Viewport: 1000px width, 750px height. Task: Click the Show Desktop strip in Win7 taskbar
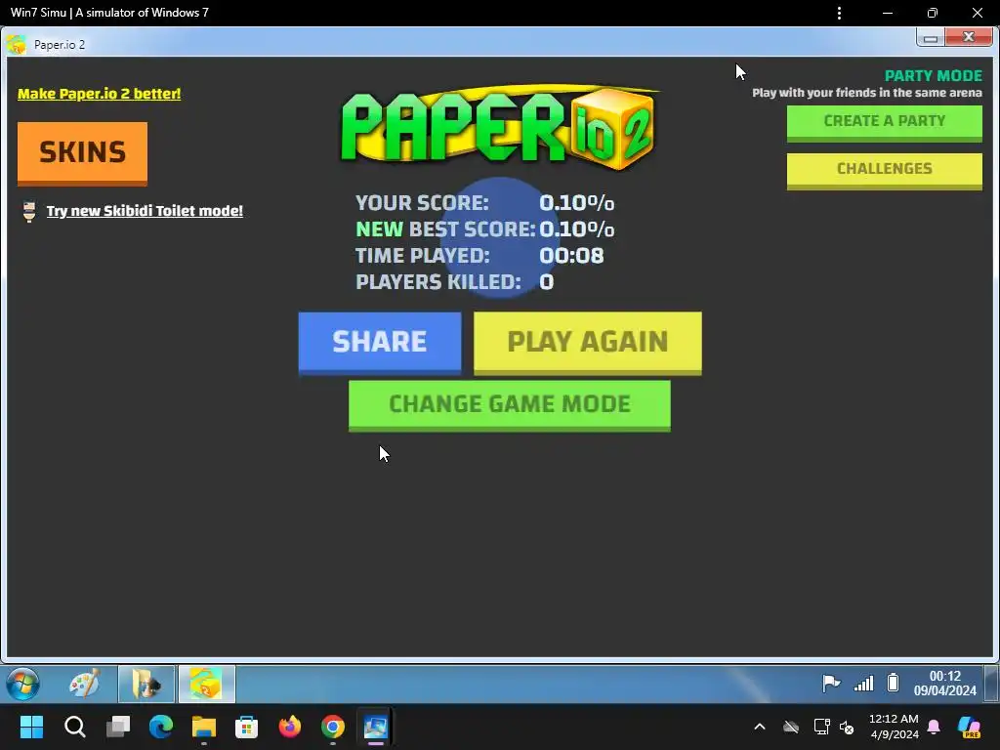992,684
